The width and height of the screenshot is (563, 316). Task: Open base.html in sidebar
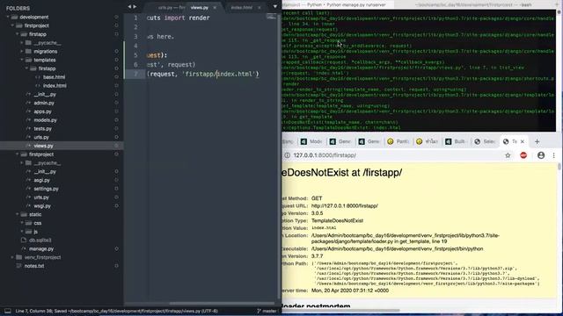click(54, 77)
